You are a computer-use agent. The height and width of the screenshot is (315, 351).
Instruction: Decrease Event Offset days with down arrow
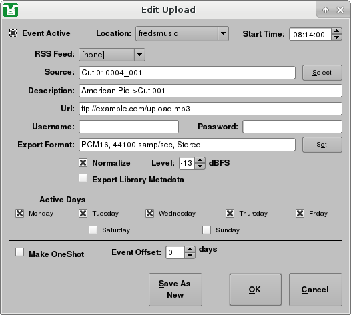tap(190, 256)
